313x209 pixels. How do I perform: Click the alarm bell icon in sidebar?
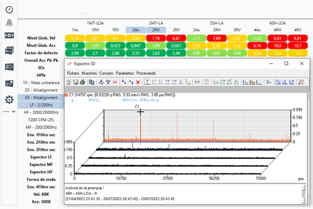tap(9, 22)
